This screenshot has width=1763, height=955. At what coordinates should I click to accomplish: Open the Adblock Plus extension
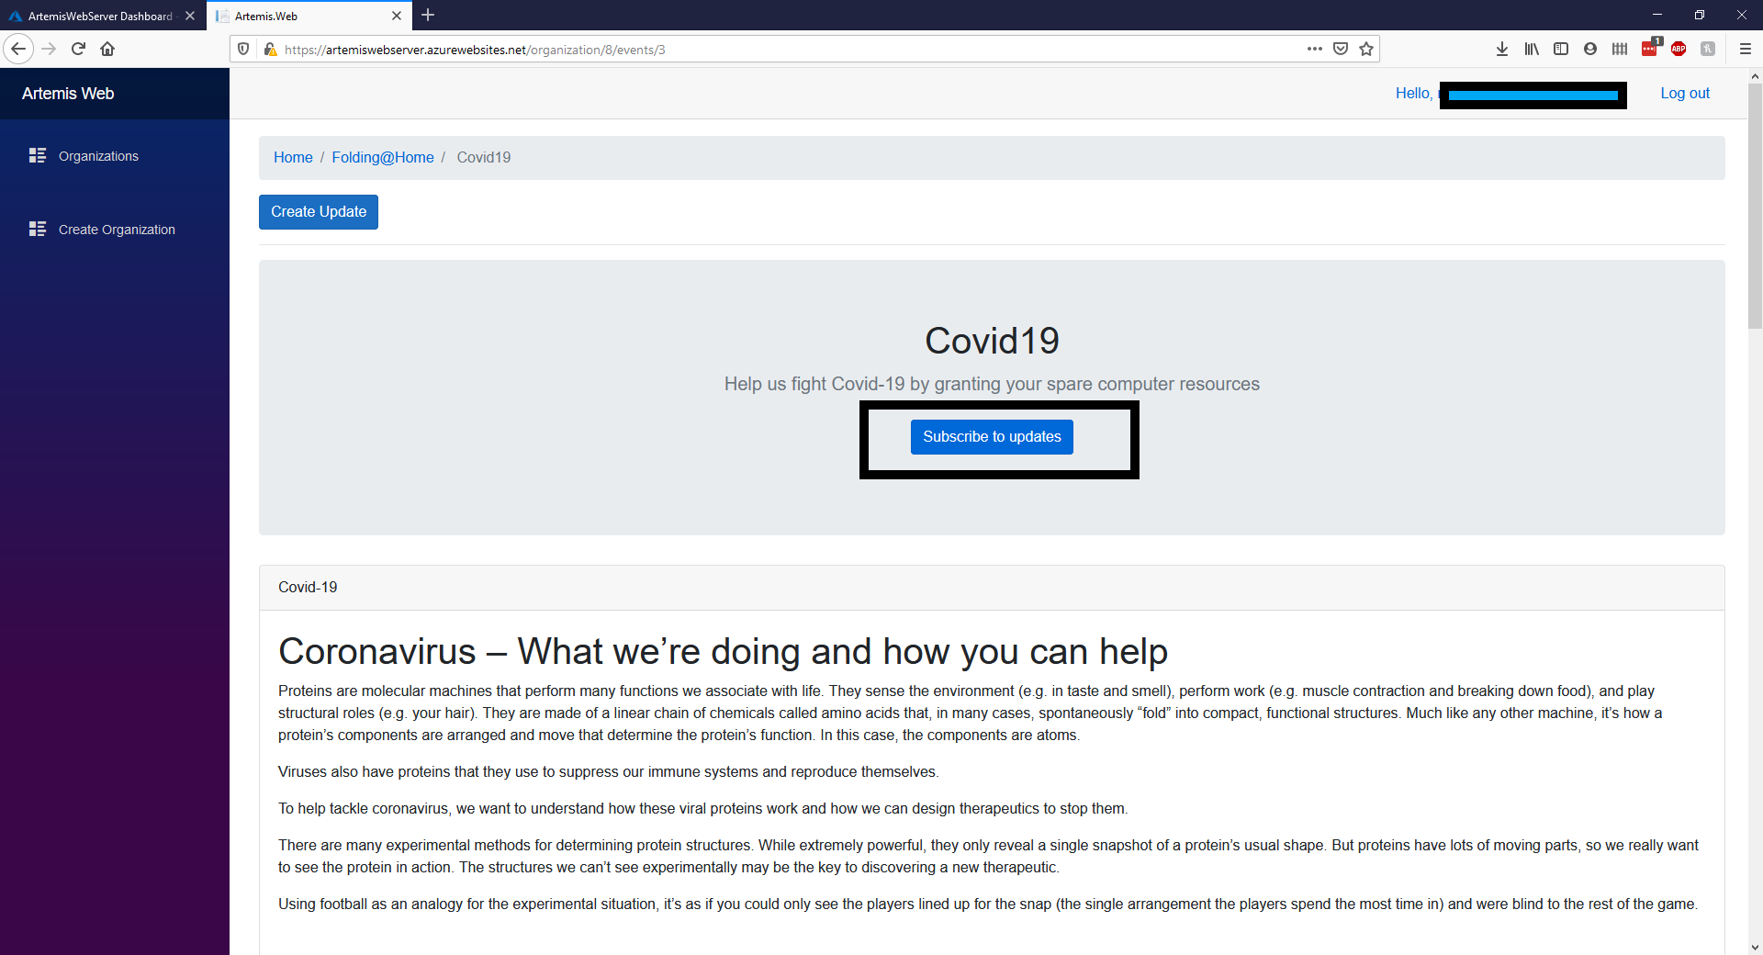click(1679, 49)
